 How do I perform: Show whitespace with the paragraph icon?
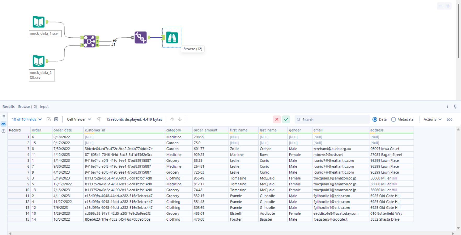[x=99, y=119]
